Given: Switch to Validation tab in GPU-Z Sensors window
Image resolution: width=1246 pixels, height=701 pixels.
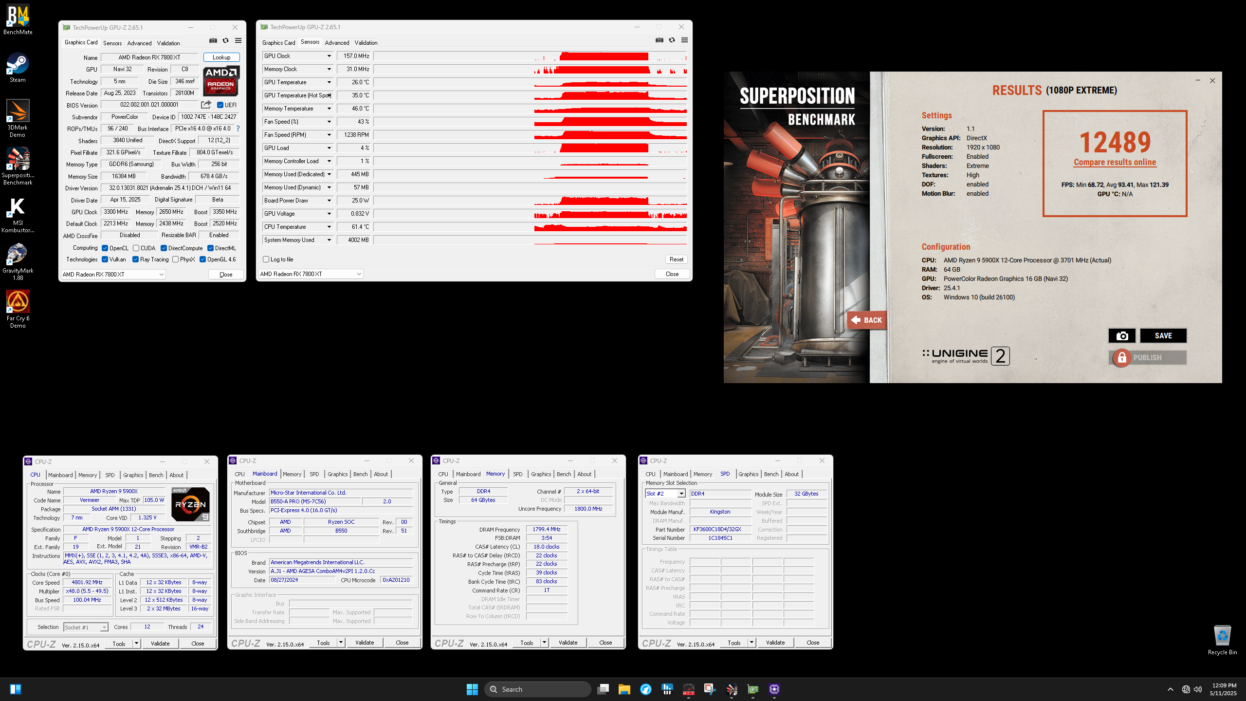Looking at the screenshot, I should pos(366,43).
